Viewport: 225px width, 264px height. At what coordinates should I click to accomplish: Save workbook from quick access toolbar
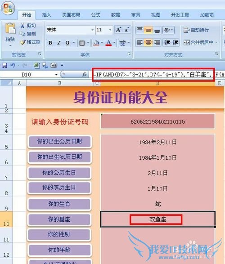pyautogui.click(x=4, y=65)
